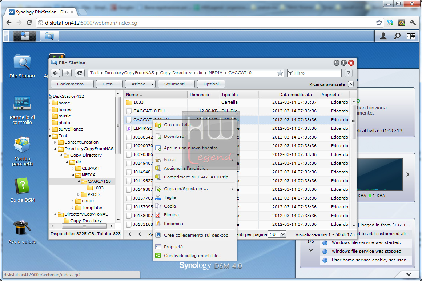Focus the Filtro filter field
This screenshot has height=281, width=422.
pos(315,73)
